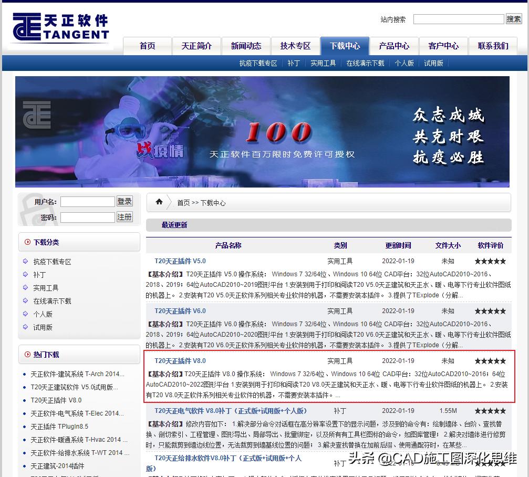
Task: Focus the 用户名 input field
Action: click(88, 201)
